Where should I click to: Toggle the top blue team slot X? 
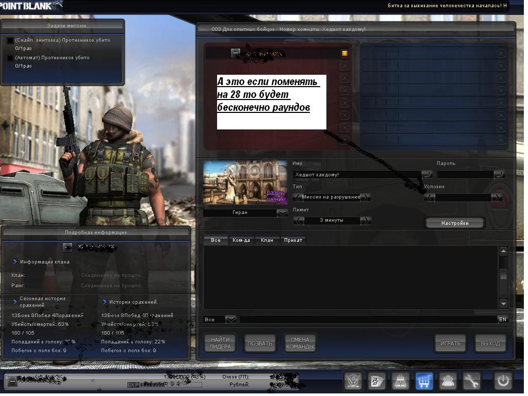501,53
